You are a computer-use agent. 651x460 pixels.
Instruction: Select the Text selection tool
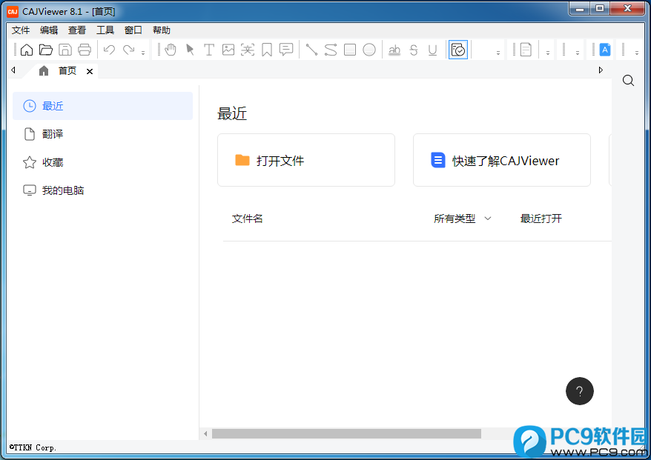[209, 50]
